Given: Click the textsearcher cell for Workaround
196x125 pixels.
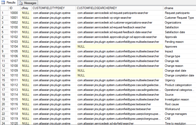Looking at the screenshot, I should click(119, 109).
